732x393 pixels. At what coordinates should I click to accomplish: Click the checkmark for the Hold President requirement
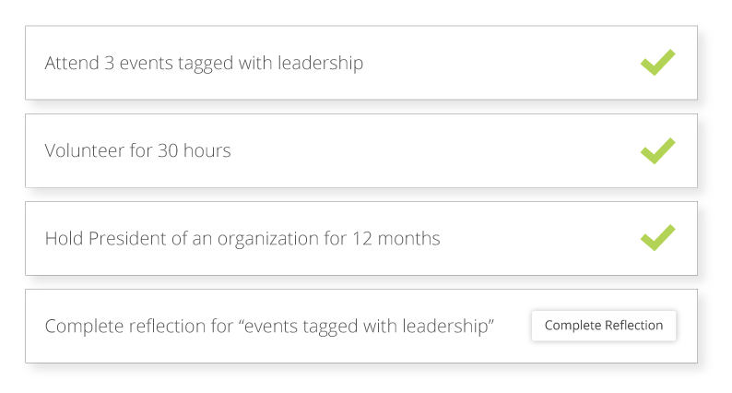point(657,237)
